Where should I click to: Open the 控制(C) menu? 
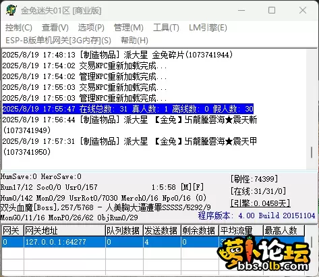19,28
